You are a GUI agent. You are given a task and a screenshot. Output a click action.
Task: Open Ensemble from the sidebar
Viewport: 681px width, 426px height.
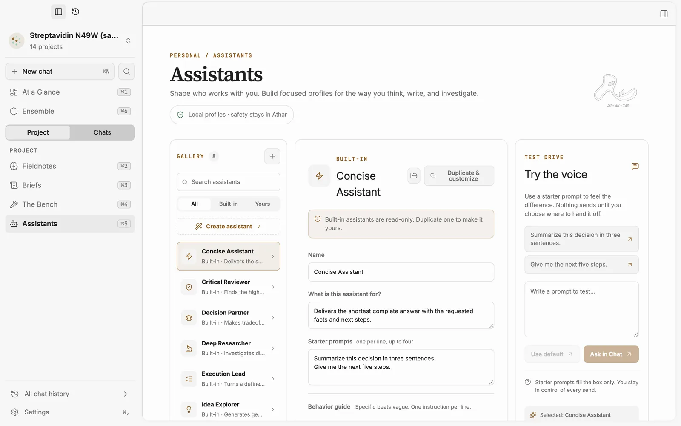click(x=70, y=111)
